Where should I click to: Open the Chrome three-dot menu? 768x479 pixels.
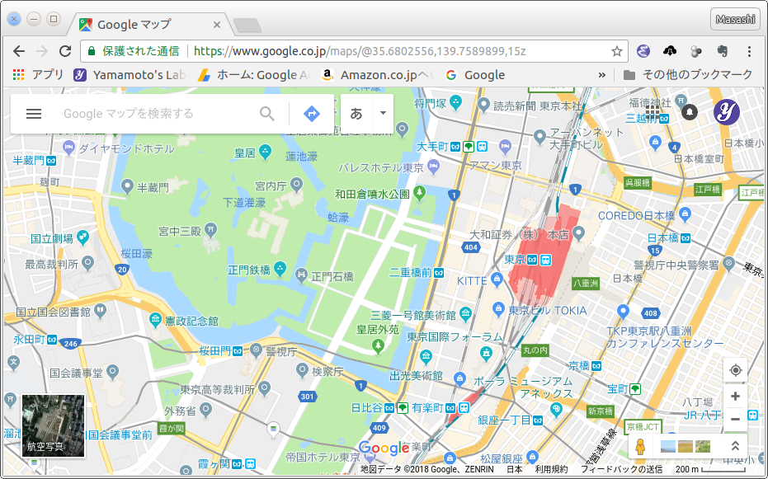point(749,51)
